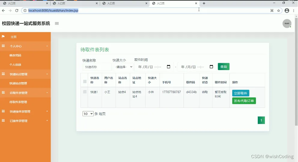Close the first 入口页 tab

tap(47, 3)
